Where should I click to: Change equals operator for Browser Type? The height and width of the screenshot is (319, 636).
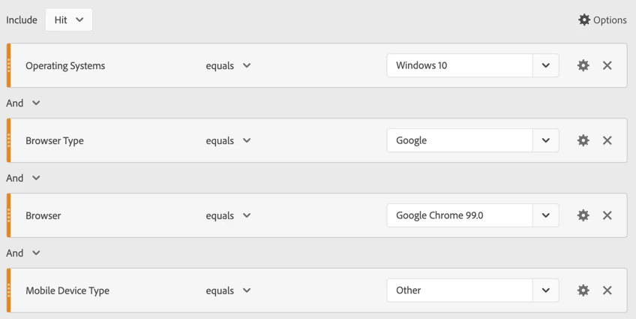[x=228, y=141]
